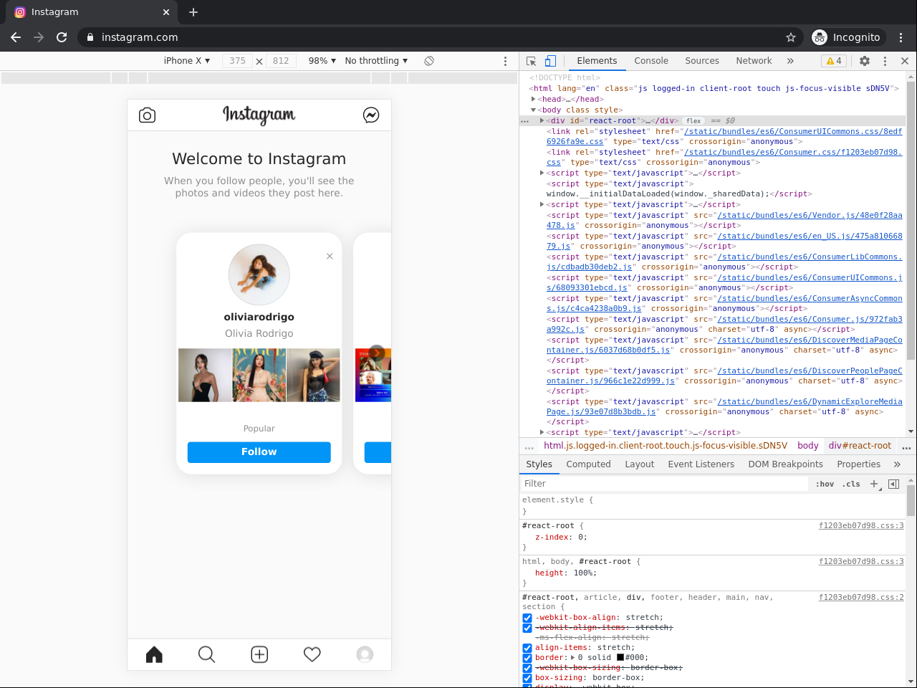Open the iPhone X device dropdown

coord(187,61)
